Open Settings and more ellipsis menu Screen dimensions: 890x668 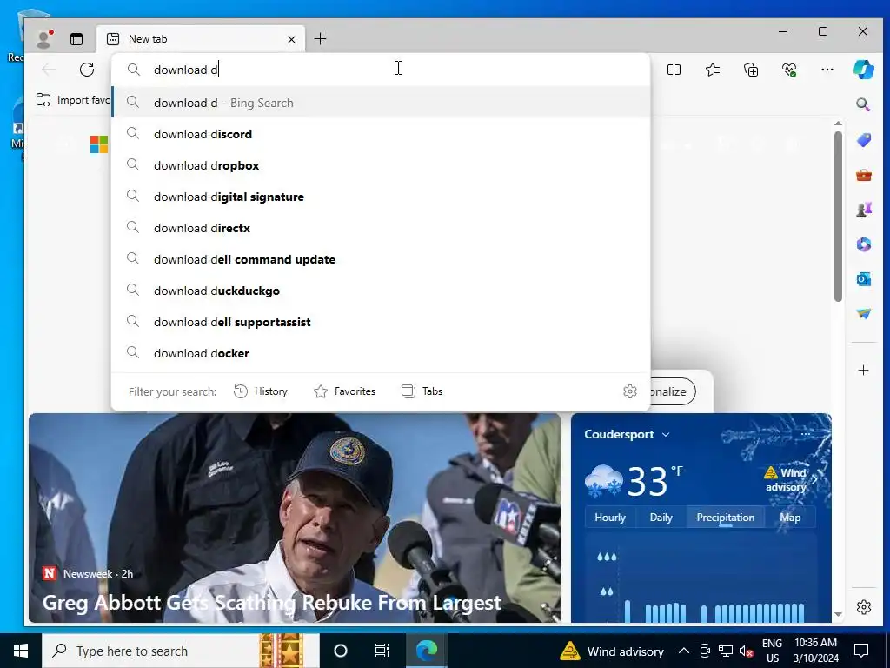click(827, 70)
